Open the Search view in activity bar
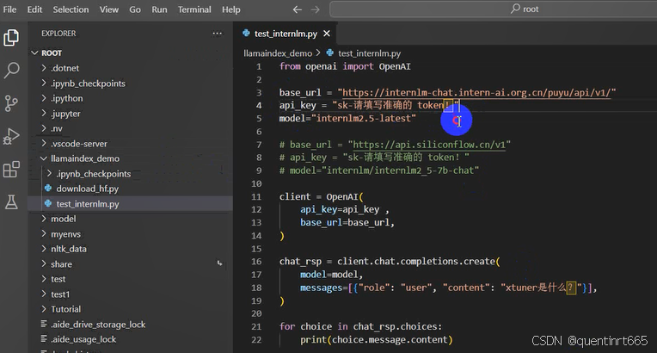This screenshot has width=657, height=353. tap(11, 71)
